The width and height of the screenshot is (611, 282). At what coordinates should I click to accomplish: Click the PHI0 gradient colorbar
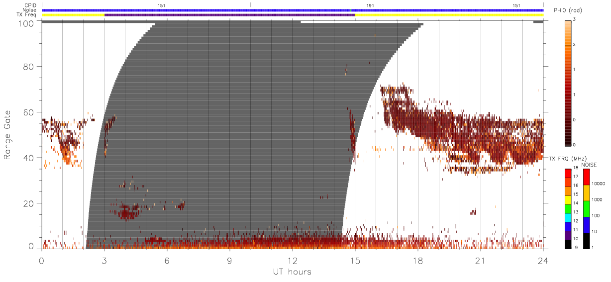pyautogui.click(x=568, y=83)
